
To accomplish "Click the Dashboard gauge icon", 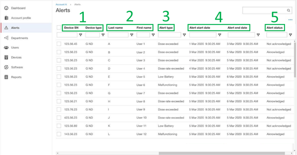I will [x=6, y=8].
